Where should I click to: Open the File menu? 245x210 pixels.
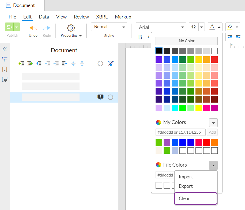12,17
